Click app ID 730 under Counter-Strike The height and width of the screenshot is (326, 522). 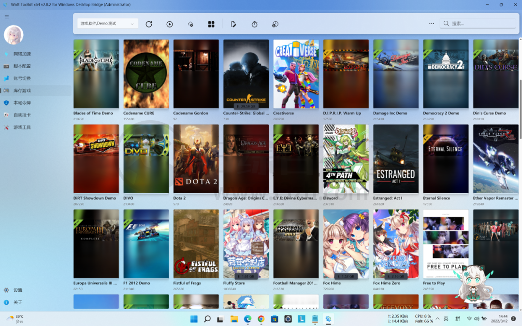[x=226, y=119]
